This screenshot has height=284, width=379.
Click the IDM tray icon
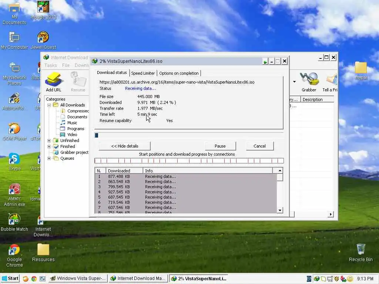tap(316, 279)
